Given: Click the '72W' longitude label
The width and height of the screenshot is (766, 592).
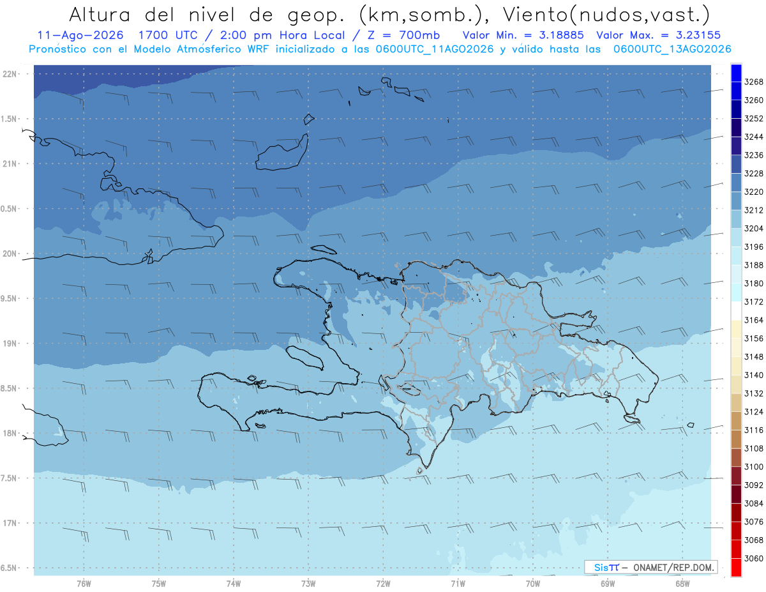Looking at the screenshot, I should tap(383, 584).
